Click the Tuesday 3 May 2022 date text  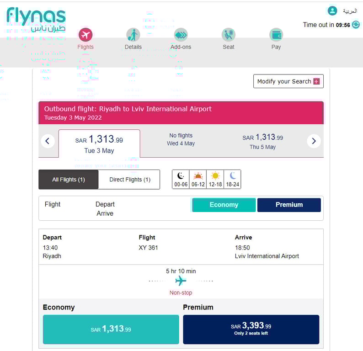[73, 117]
